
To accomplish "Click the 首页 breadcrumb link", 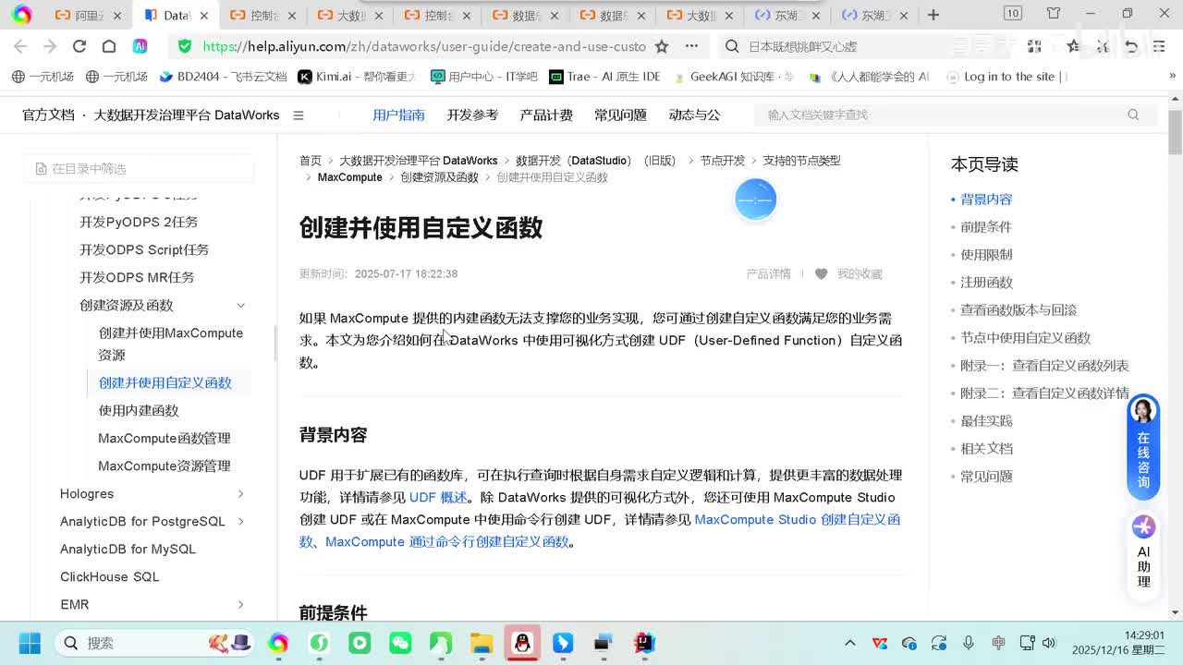I will tap(311, 161).
